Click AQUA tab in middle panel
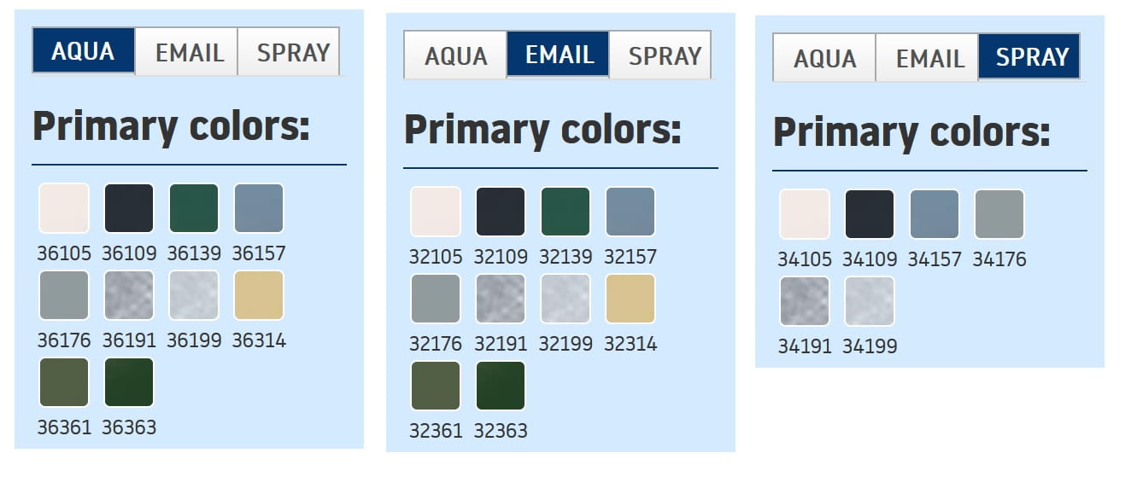1137x494 pixels. pos(455,55)
